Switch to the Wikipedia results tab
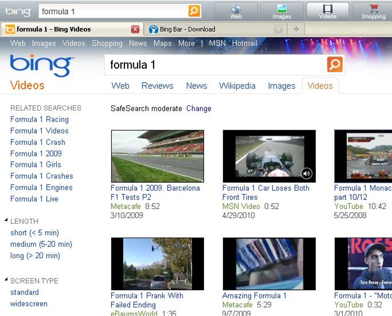 click(x=237, y=86)
